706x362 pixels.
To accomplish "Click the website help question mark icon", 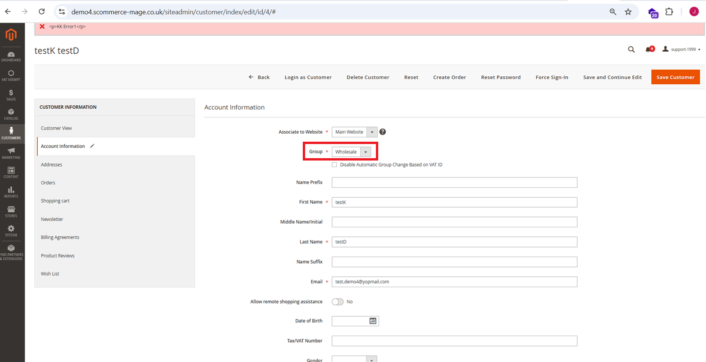I will [x=382, y=132].
